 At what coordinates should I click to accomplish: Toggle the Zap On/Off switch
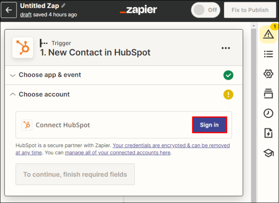pos(205,10)
